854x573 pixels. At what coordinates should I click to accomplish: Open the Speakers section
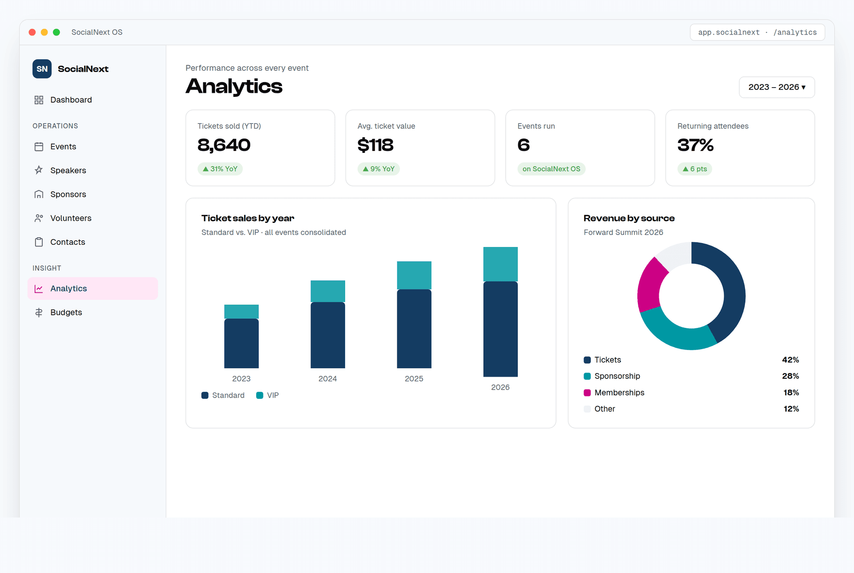click(x=93, y=170)
